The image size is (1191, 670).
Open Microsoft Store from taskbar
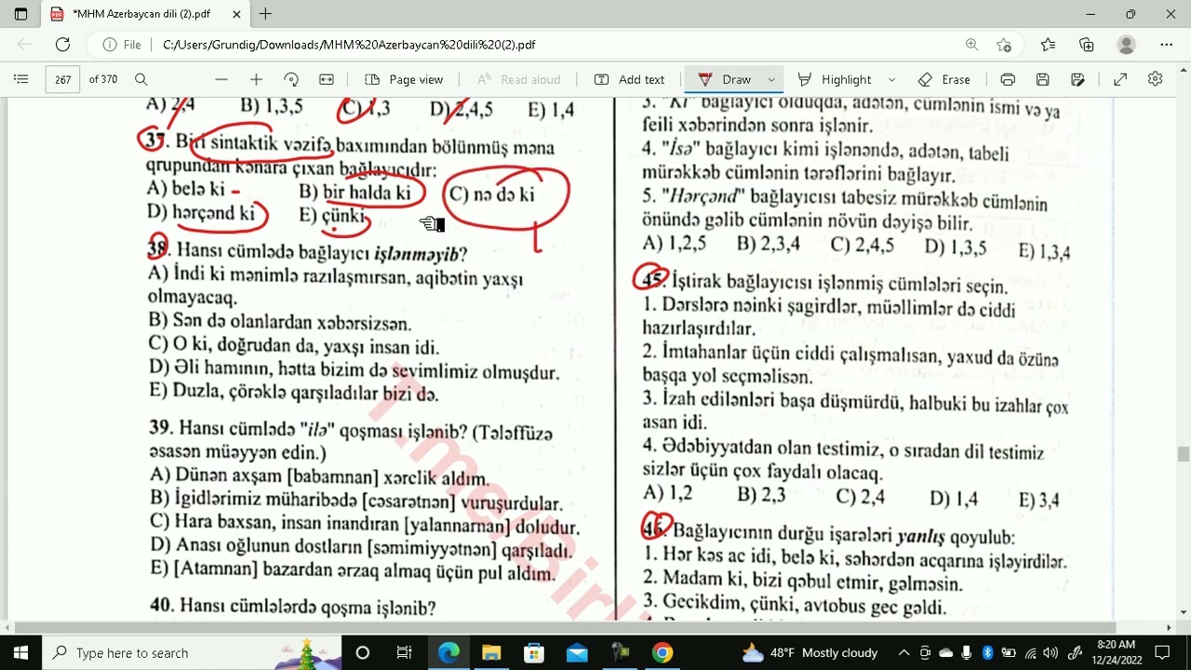534,652
